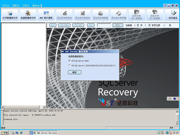Open the 帮助 menu
The width and height of the screenshot is (180, 135).
pos(36,6)
